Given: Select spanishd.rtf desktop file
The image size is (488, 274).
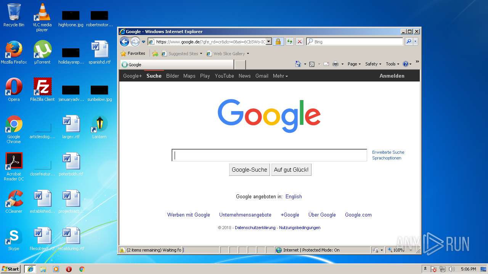Looking at the screenshot, I should tap(100, 53).
